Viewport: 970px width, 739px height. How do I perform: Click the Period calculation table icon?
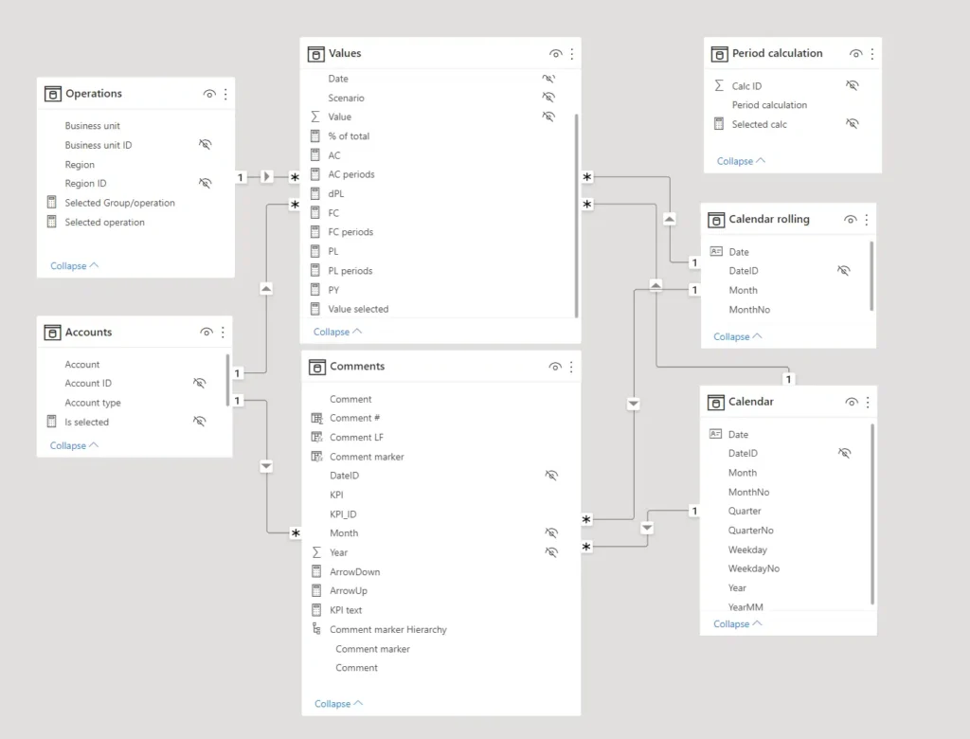719,54
